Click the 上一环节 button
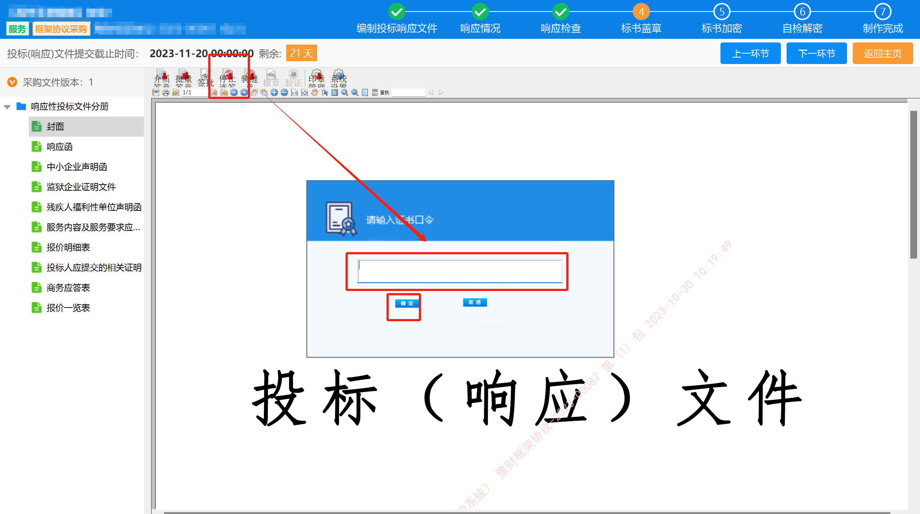 tap(751, 53)
